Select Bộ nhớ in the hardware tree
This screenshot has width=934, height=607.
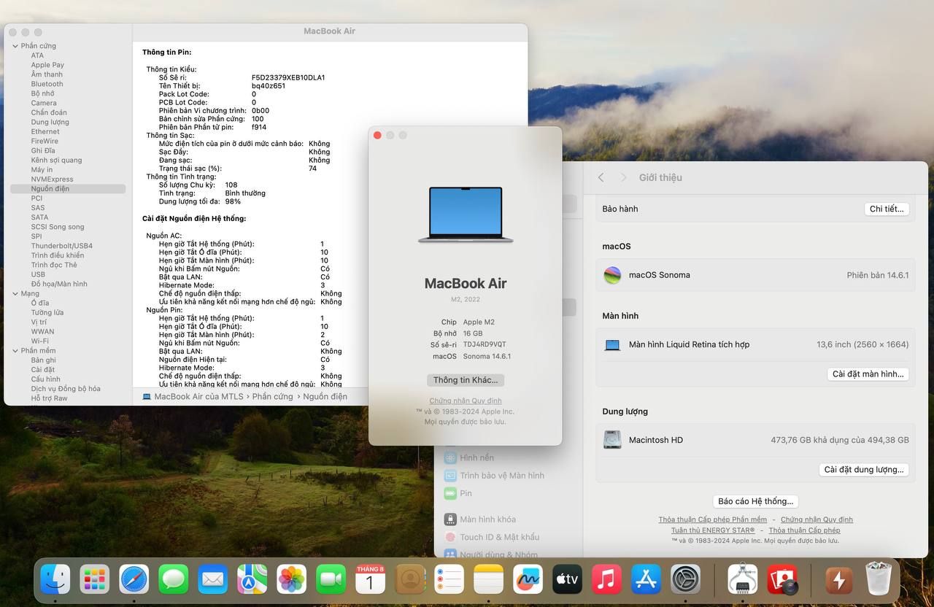pyautogui.click(x=42, y=93)
